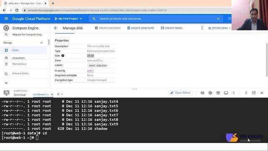
Task: Click the address bar URL
Action: tap(97, 10)
